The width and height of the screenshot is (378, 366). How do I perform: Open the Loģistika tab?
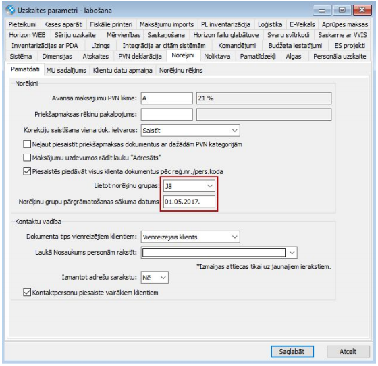coord(270,24)
